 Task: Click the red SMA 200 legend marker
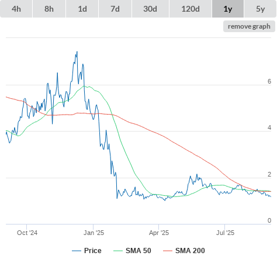tap(168, 251)
